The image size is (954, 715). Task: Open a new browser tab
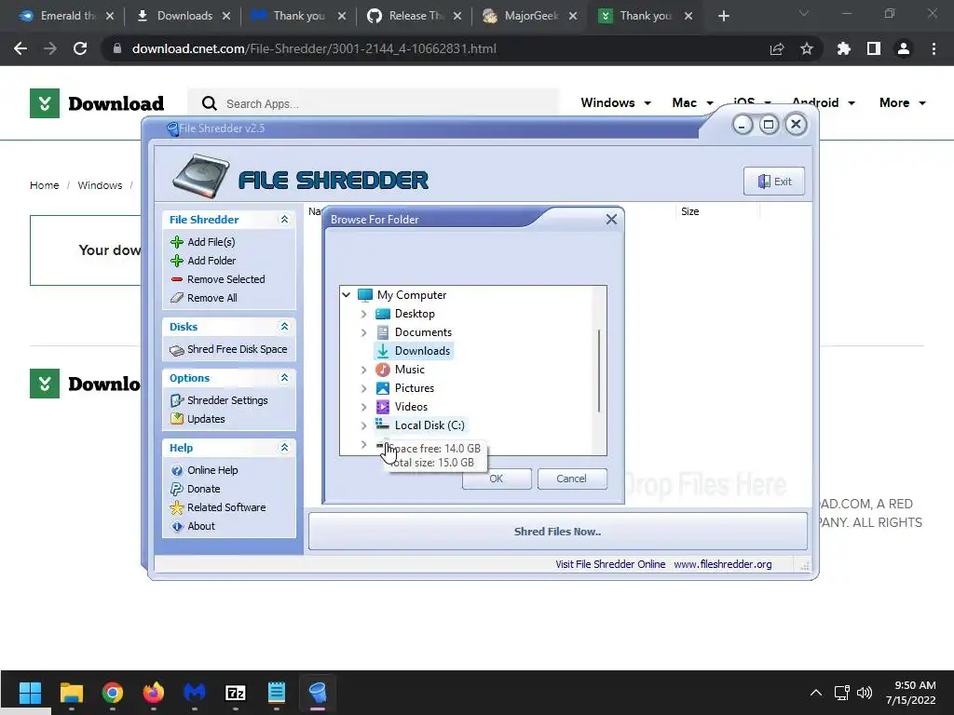click(723, 16)
